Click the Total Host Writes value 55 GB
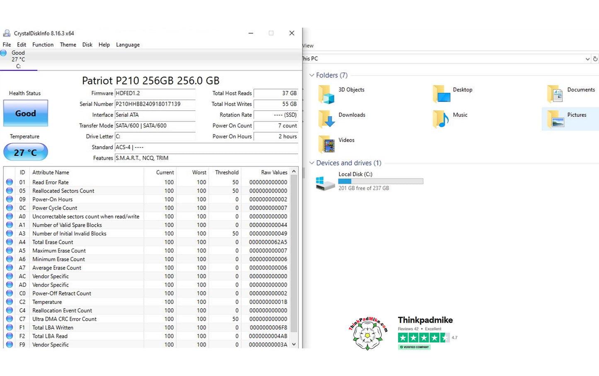Image resolution: width=599 pixels, height=376 pixels. [276, 104]
